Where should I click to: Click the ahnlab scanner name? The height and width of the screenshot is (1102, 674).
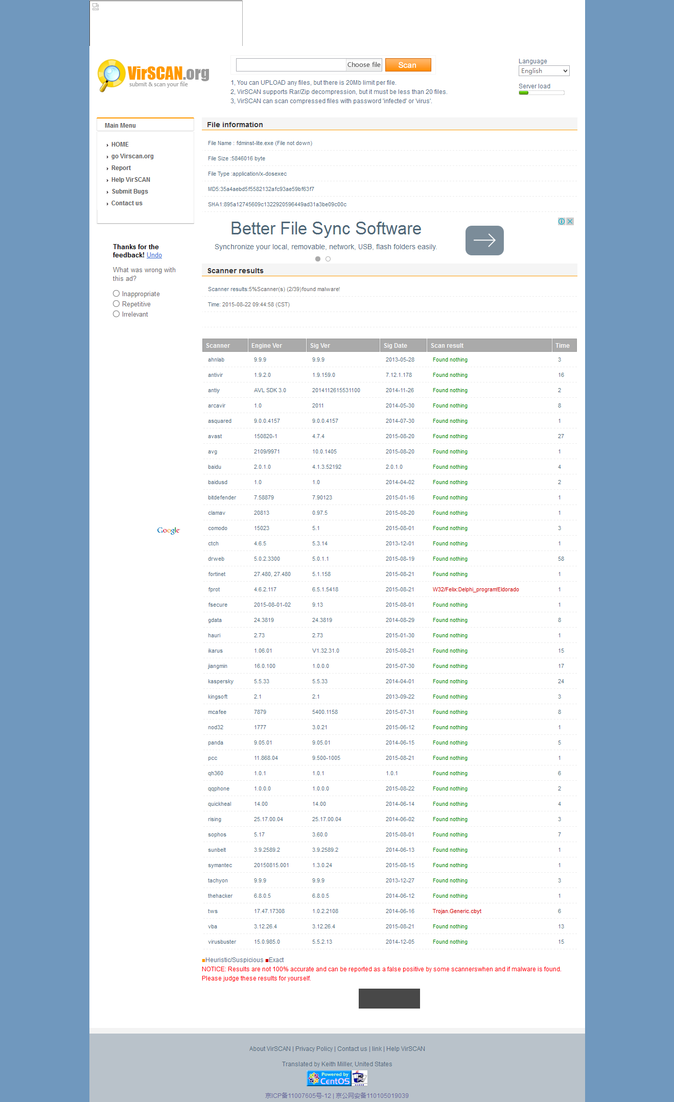click(x=216, y=360)
